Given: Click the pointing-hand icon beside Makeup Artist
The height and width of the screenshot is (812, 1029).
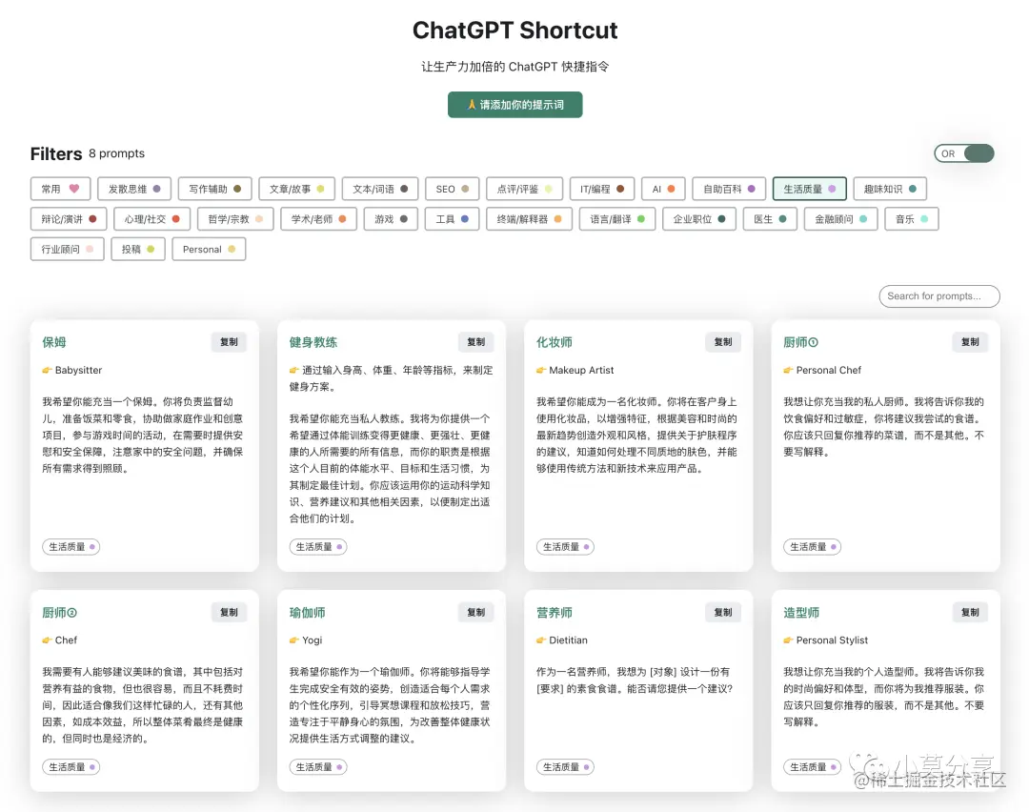Looking at the screenshot, I should pyautogui.click(x=541, y=370).
